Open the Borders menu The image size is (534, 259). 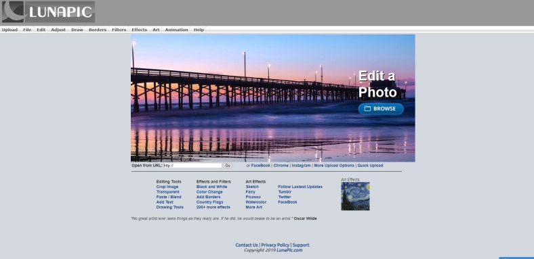tap(98, 30)
